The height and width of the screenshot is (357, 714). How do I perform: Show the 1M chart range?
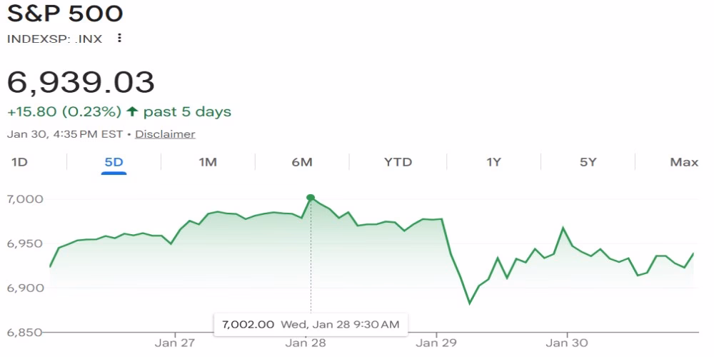point(208,162)
